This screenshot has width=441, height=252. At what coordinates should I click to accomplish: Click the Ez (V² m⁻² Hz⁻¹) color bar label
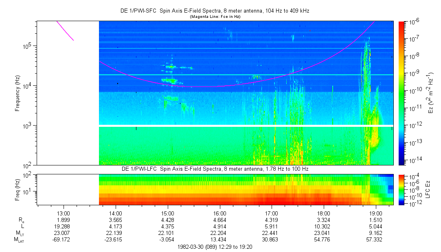click(430, 93)
